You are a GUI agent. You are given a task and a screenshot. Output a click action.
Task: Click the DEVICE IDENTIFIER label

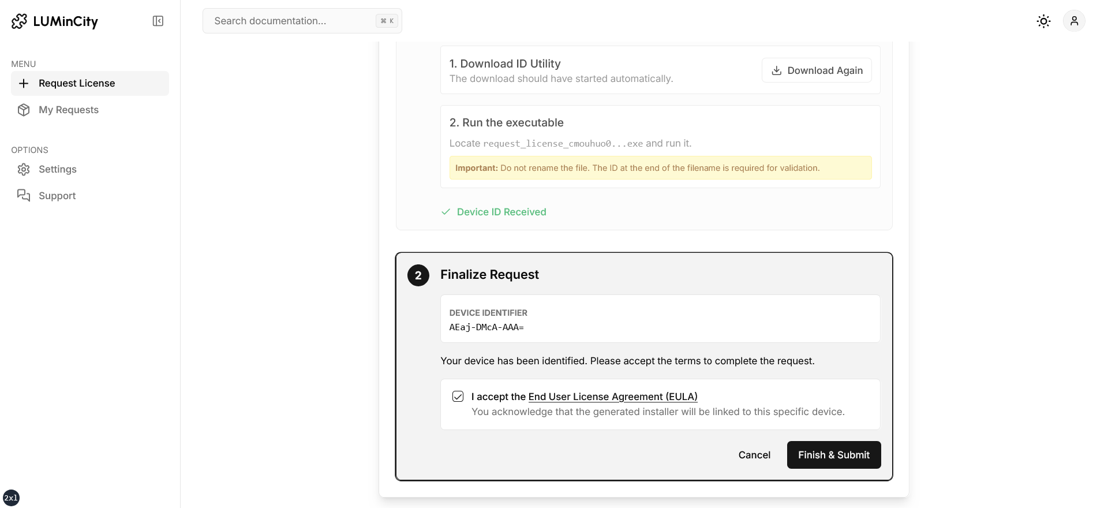[488, 313]
